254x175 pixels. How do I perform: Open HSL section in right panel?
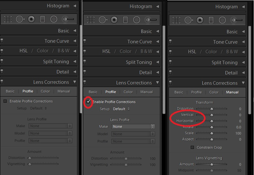pyautogui.click(x=192, y=52)
